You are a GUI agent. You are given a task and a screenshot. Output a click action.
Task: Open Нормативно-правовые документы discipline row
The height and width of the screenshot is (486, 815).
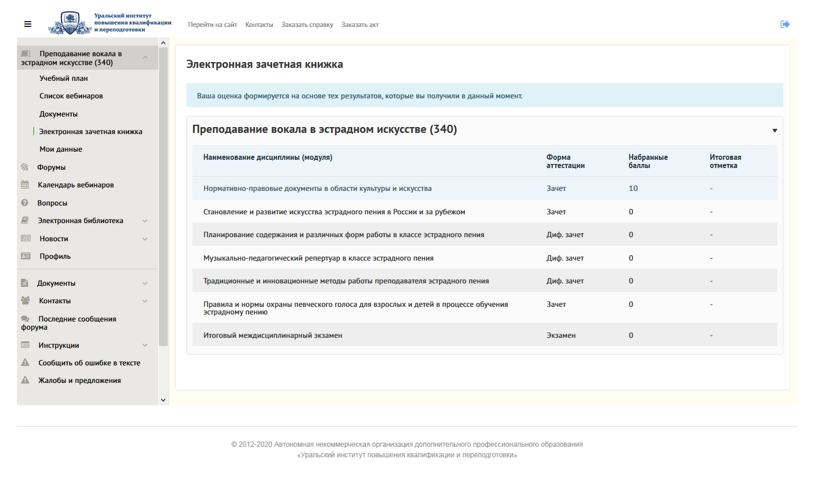[x=317, y=189]
